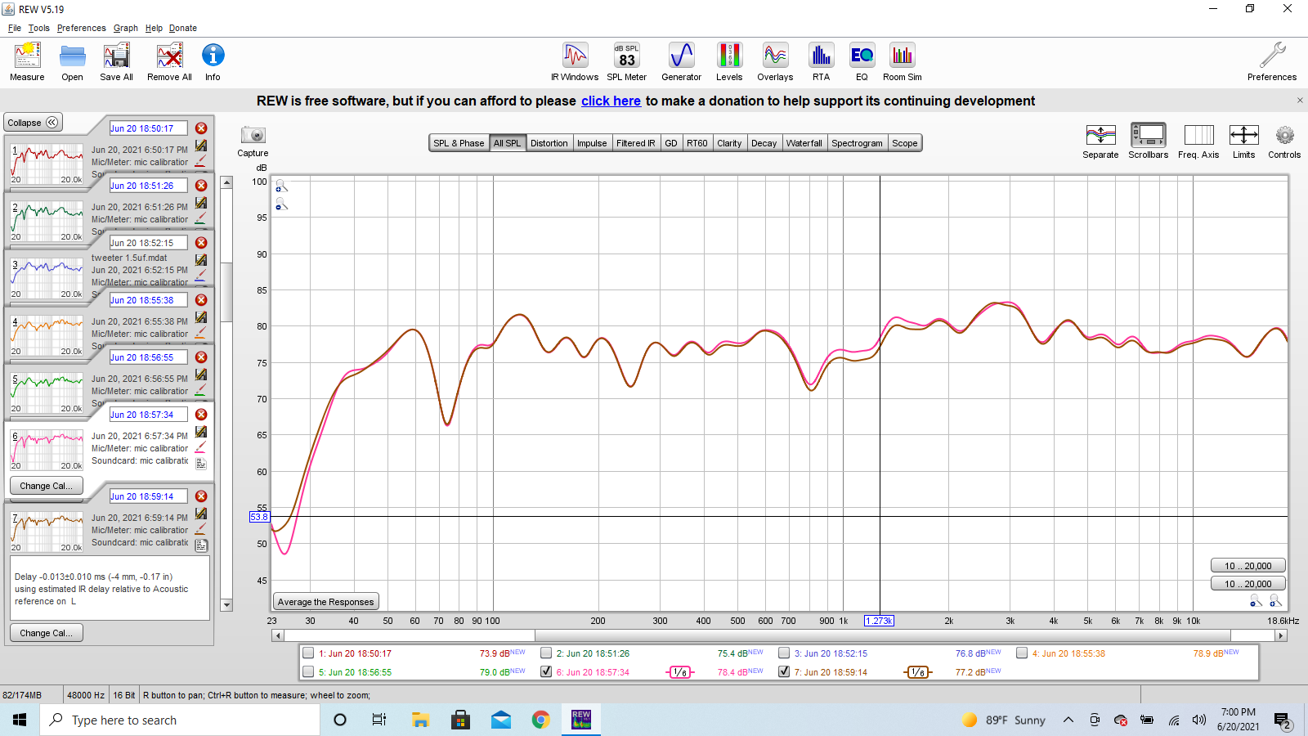Open notes icon for measurement 7

click(201, 545)
